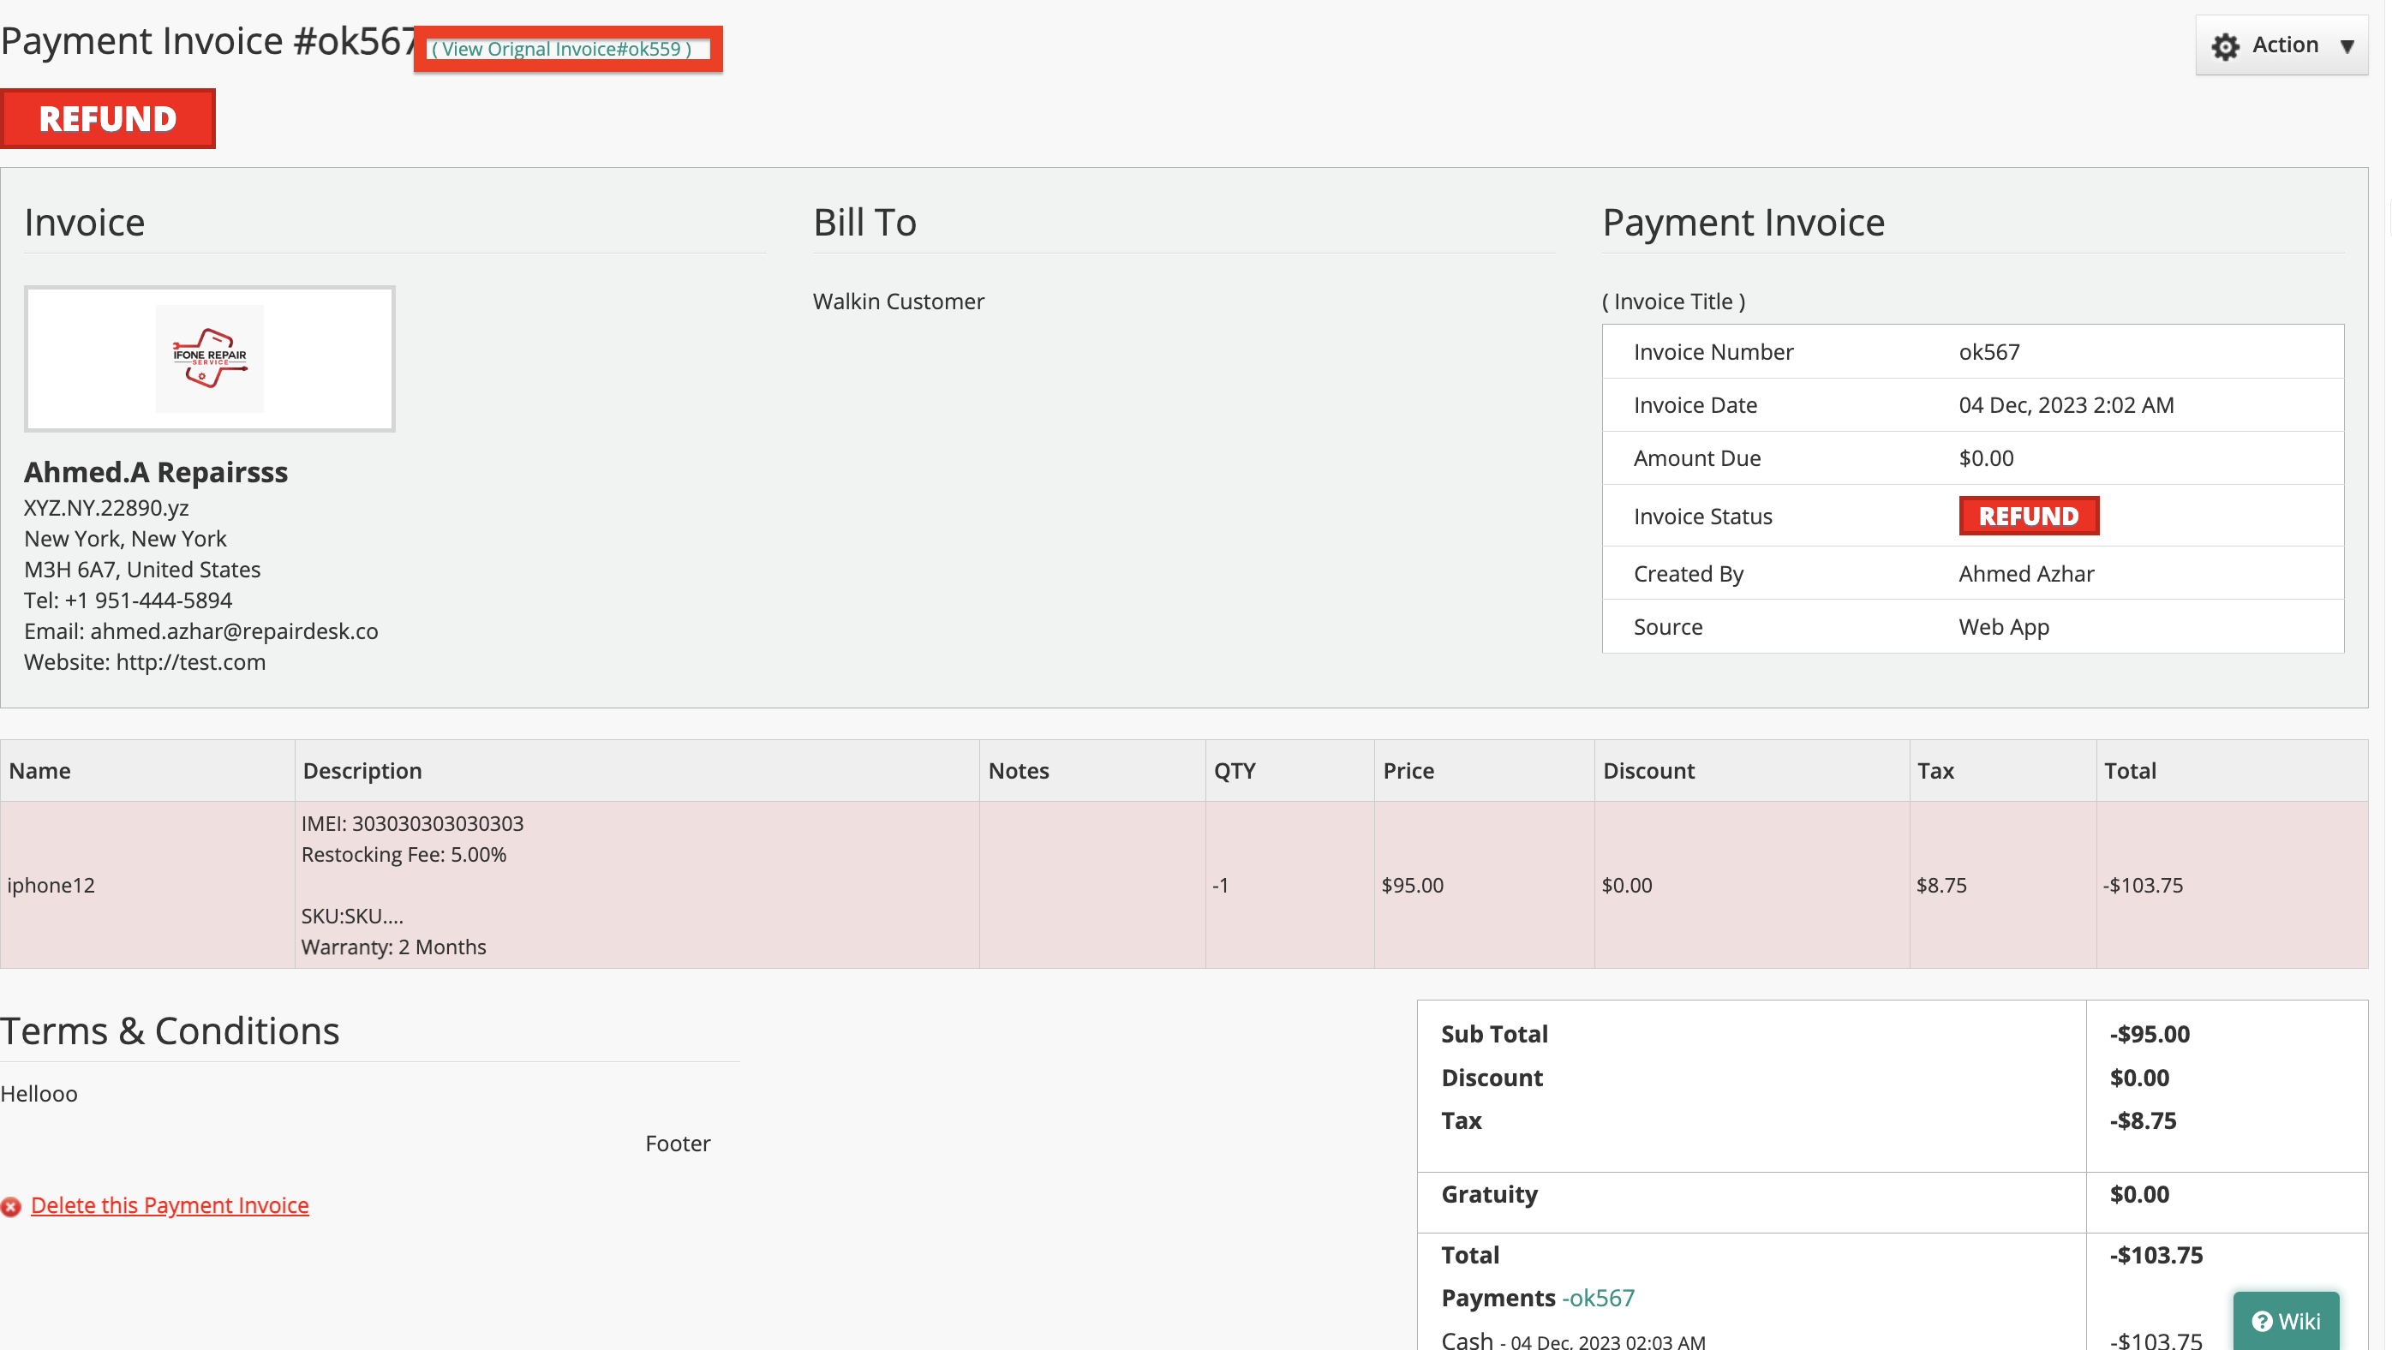Click website http://test.com text

(x=190, y=661)
